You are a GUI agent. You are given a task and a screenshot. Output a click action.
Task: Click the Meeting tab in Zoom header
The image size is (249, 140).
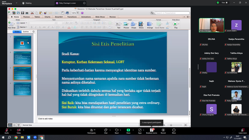27,3
